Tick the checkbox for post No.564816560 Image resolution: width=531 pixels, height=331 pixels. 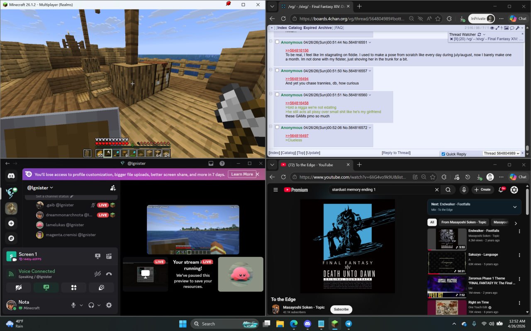click(x=277, y=94)
